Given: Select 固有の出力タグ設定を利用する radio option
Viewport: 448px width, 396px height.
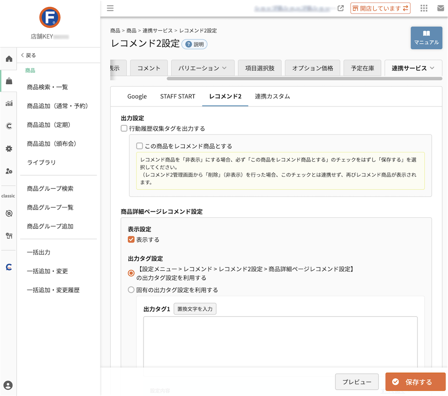Looking at the screenshot, I should pos(131,290).
